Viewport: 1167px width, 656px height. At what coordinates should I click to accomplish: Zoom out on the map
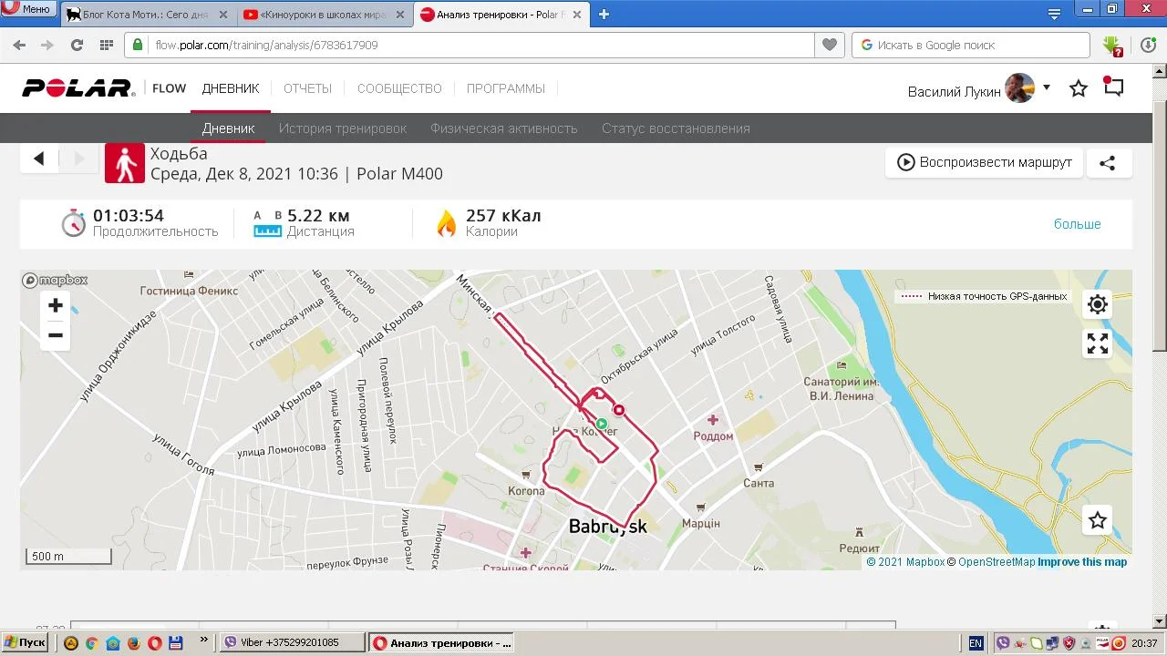[56, 335]
